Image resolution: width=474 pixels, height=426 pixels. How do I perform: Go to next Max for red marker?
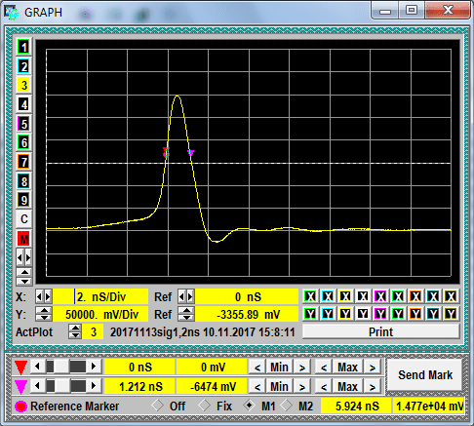pyautogui.click(x=373, y=368)
